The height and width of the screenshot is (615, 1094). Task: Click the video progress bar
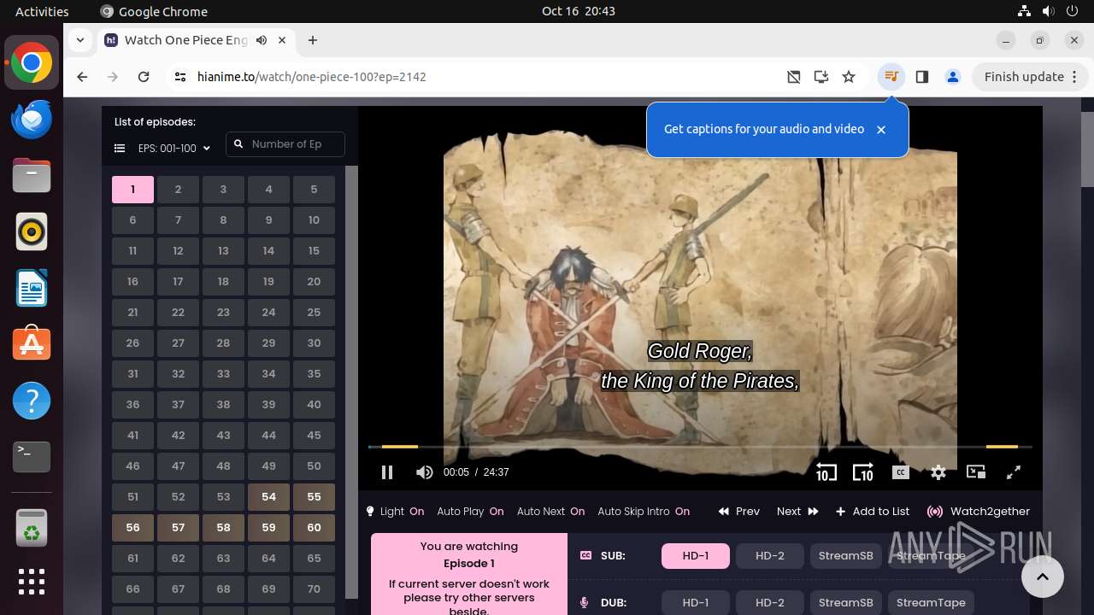(700, 447)
